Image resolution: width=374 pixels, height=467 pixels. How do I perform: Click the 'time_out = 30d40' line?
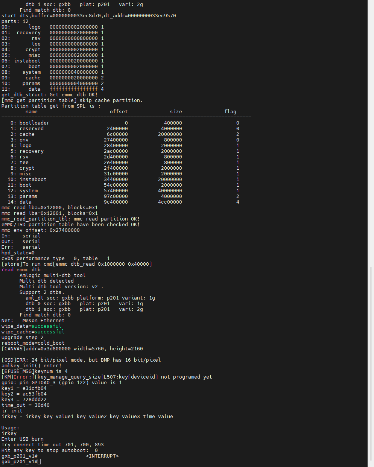[26, 405]
